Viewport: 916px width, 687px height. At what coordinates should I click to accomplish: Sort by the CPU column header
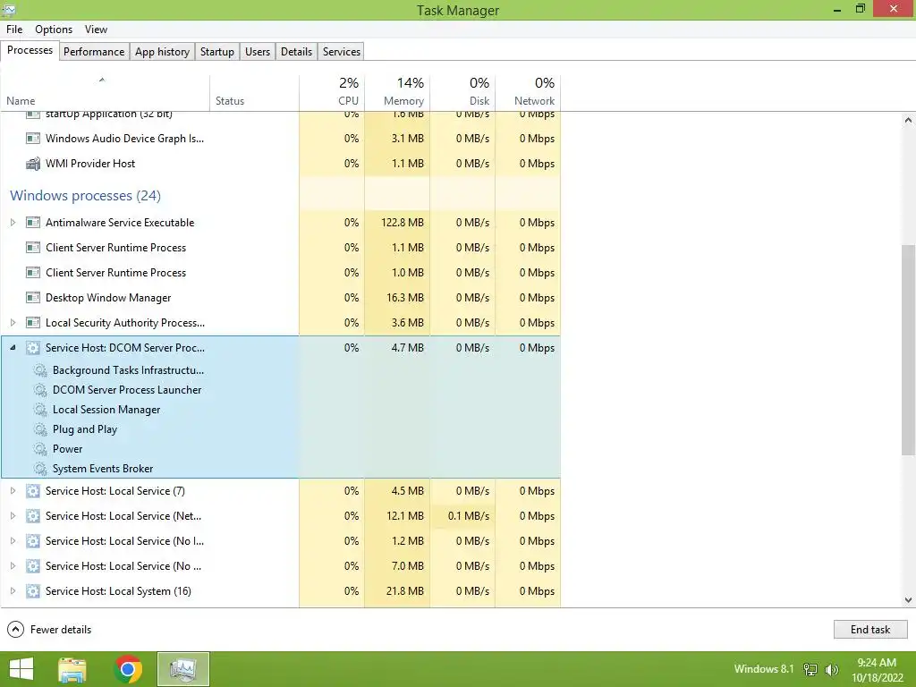pos(332,93)
